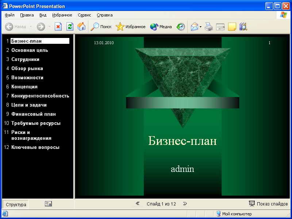Open the Сервис menu
This screenshot has width=292, height=219.
pyautogui.click(x=84, y=15)
